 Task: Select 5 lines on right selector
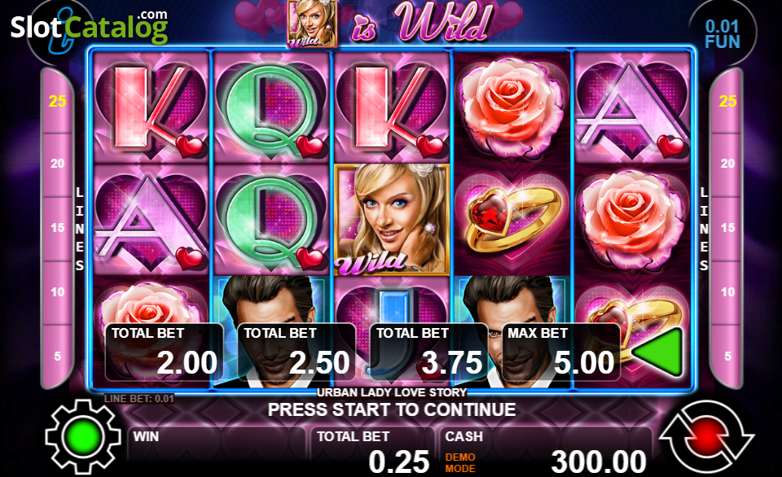727,357
